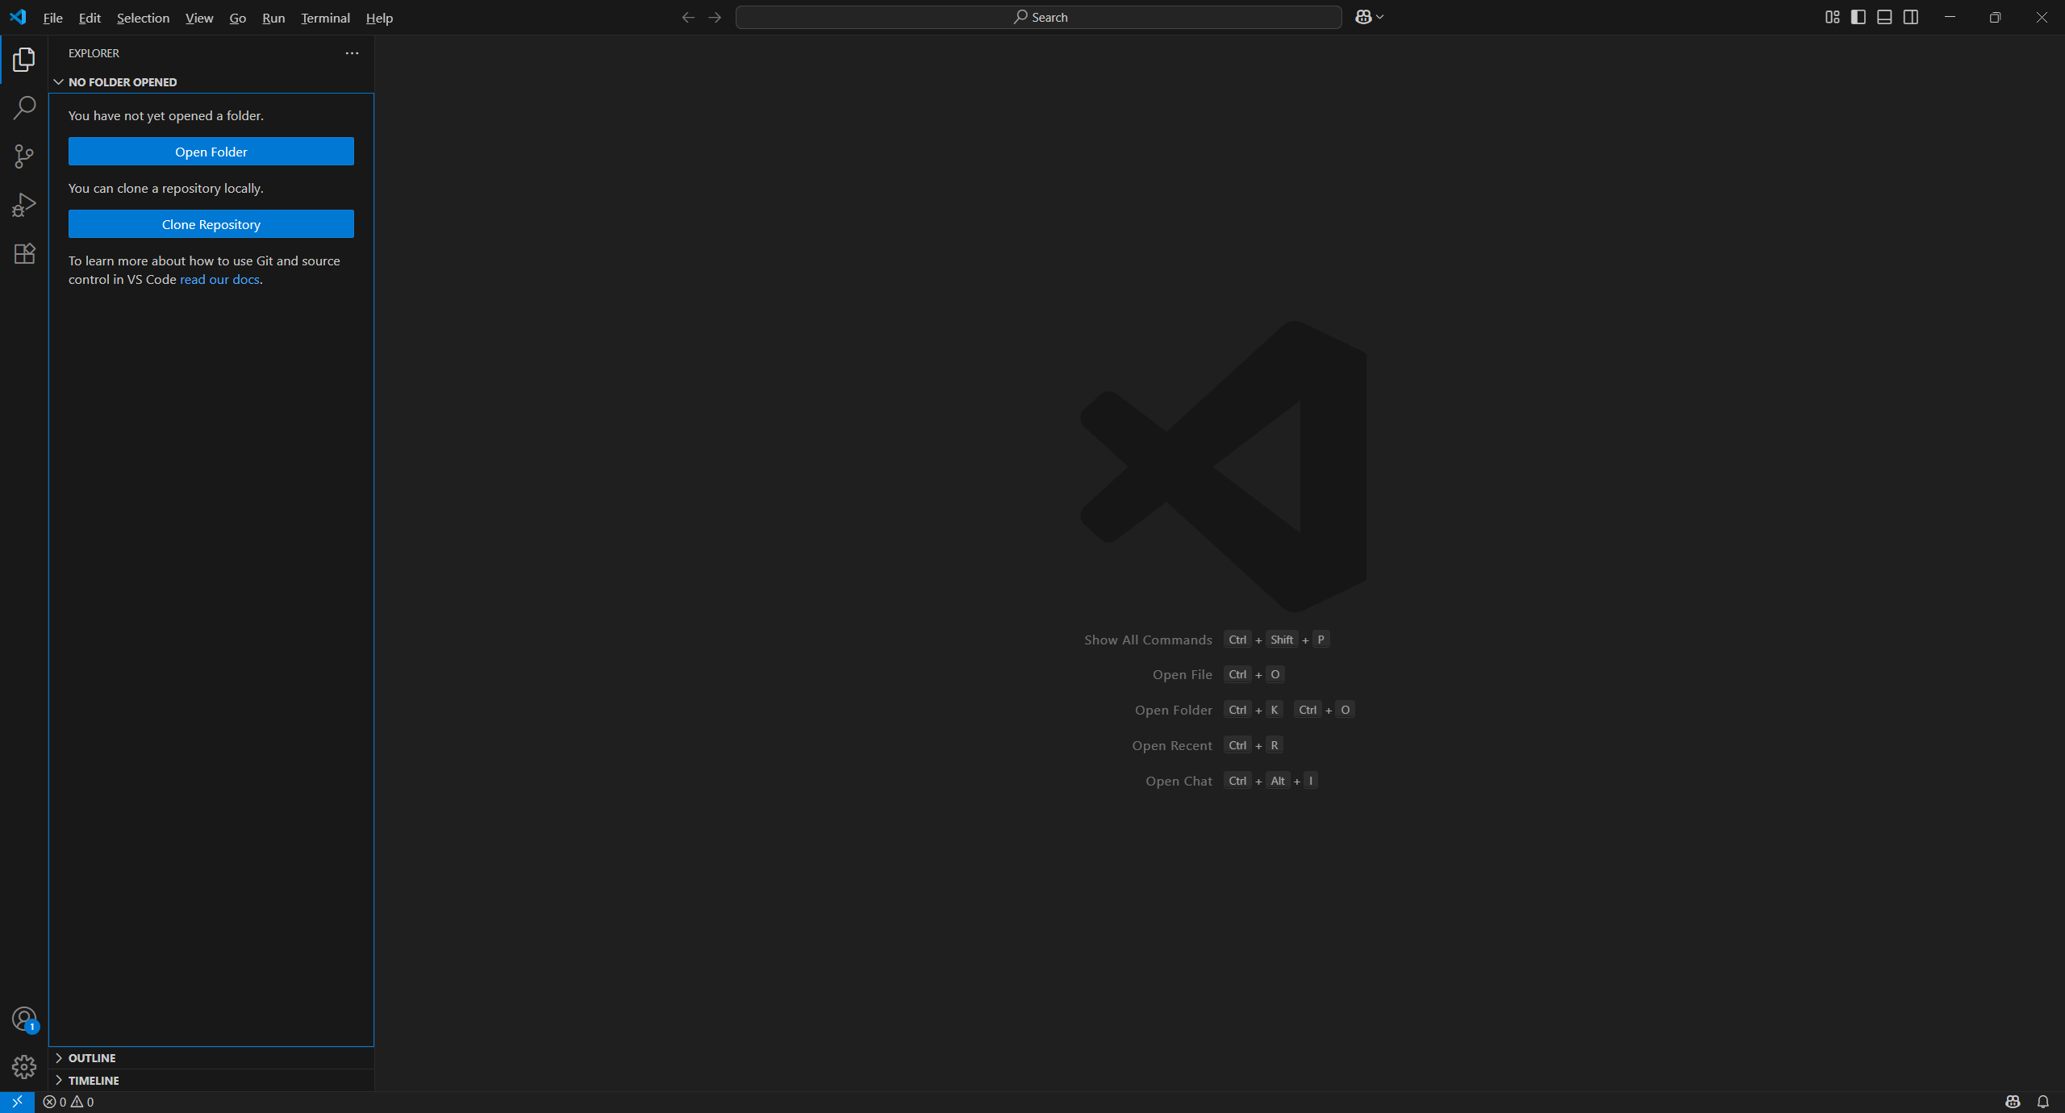
Task: Open the Source Control view
Action: pyautogui.click(x=24, y=156)
